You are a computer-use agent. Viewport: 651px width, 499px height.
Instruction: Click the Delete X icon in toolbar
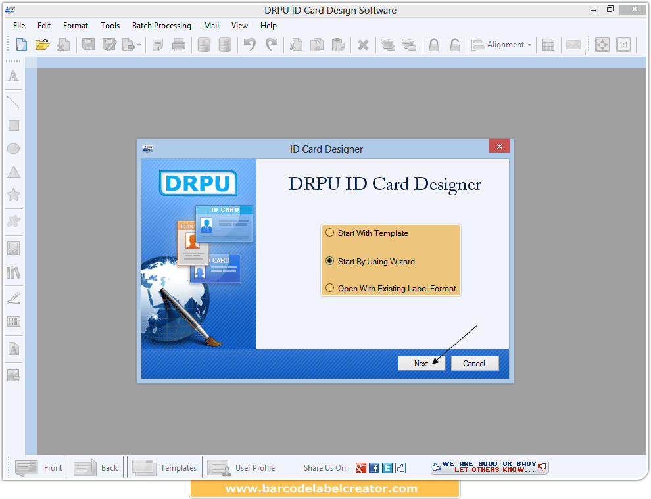[x=363, y=45]
